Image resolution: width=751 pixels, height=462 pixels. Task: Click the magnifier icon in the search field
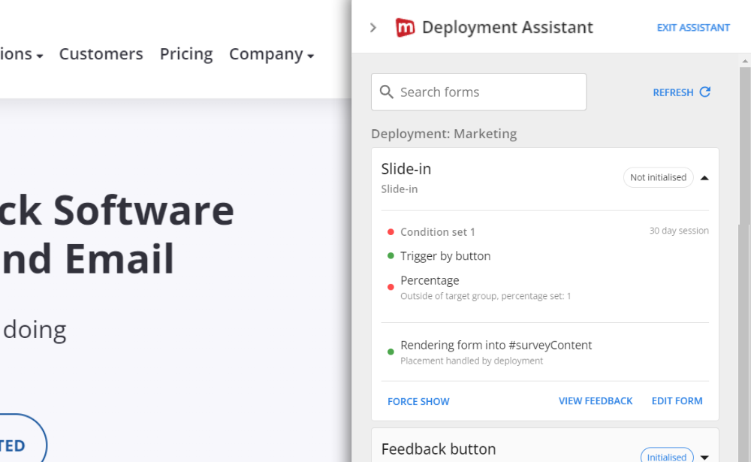click(387, 92)
